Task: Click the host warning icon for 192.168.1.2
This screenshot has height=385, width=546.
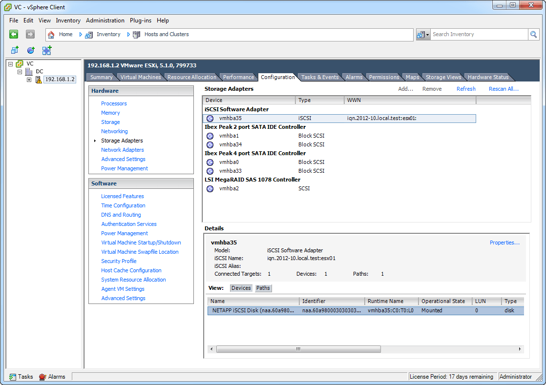Action: [38, 80]
